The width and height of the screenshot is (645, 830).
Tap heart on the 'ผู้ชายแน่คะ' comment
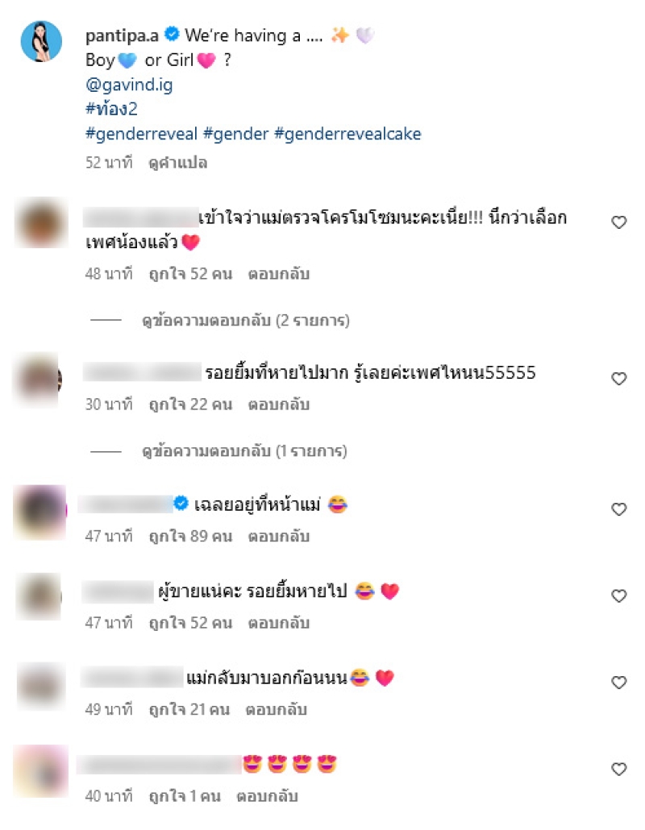pos(618,596)
